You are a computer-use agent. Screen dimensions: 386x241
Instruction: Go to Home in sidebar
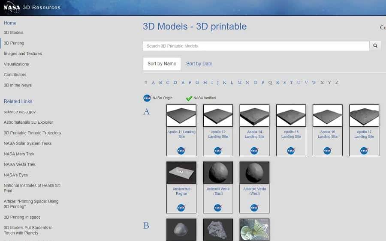click(x=10, y=23)
